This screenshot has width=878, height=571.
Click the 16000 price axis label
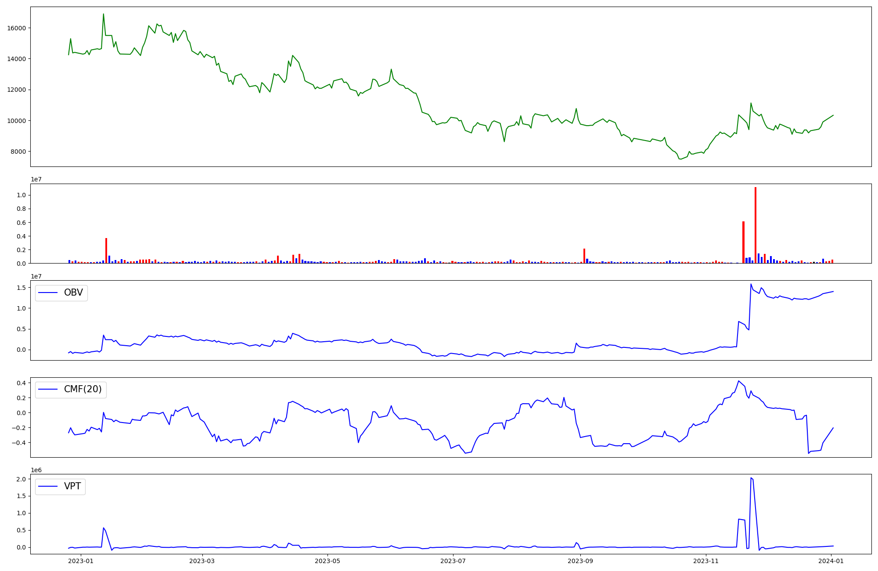[17, 28]
